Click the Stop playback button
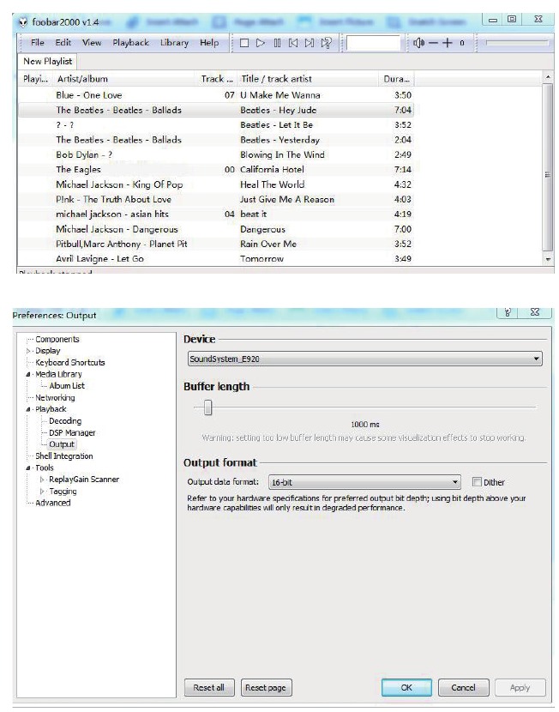The width and height of the screenshot is (559, 712). (x=244, y=43)
